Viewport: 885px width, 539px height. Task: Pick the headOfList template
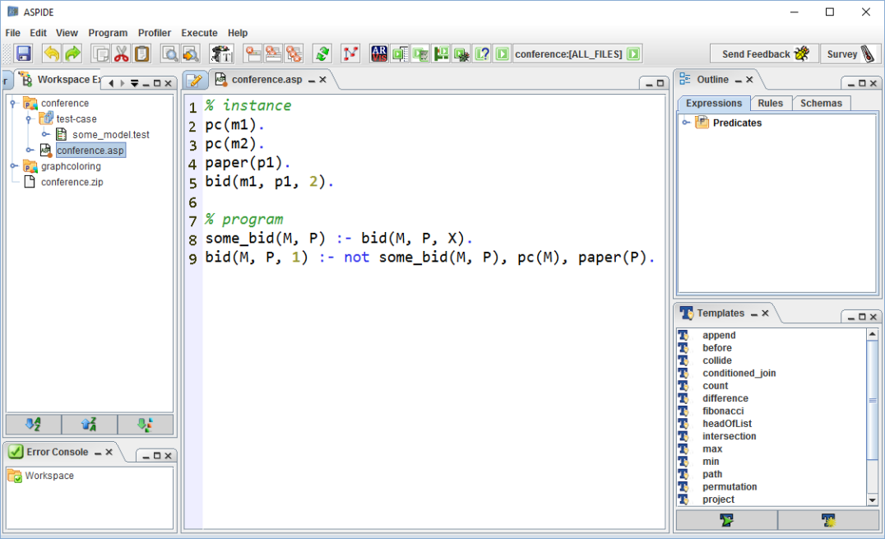coord(727,423)
